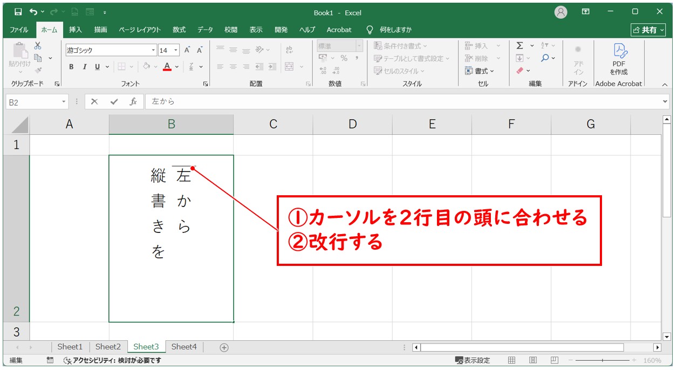Select the Sheet2 tab

pos(108,347)
